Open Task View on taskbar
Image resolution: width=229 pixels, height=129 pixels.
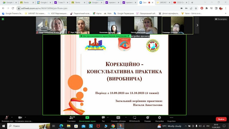[54, 126]
